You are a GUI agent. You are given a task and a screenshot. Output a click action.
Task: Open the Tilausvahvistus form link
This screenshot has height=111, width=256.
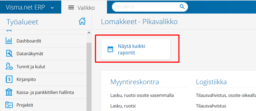(x=211, y=106)
